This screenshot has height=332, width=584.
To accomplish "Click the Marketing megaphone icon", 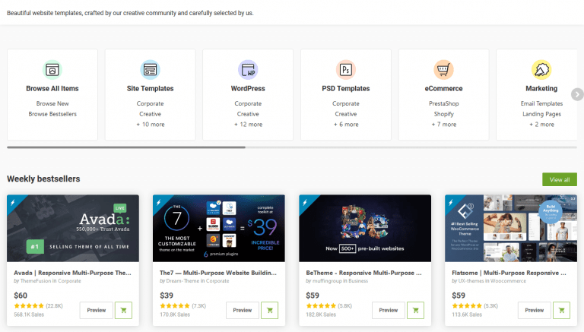I will click(x=541, y=70).
